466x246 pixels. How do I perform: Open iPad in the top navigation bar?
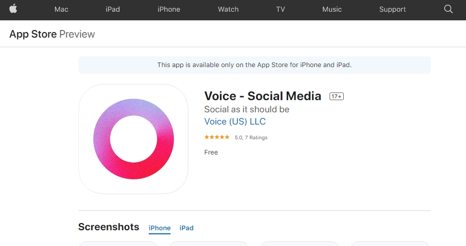[x=113, y=9]
